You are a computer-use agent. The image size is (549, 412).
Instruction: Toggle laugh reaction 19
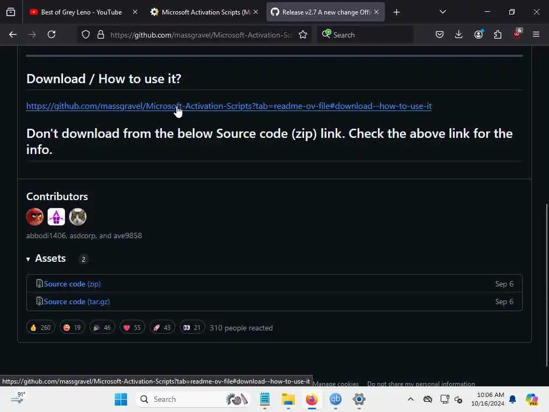click(x=72, y=328)
